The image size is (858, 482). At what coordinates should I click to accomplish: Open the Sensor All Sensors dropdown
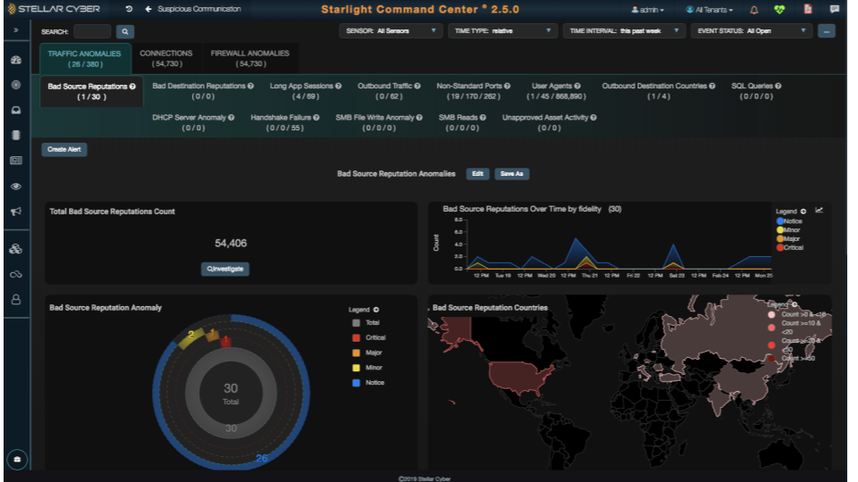coord(391,30)
